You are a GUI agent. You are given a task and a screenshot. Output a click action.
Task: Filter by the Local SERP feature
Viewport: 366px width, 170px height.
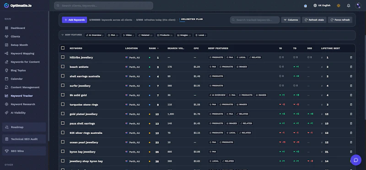coord(201,35)
